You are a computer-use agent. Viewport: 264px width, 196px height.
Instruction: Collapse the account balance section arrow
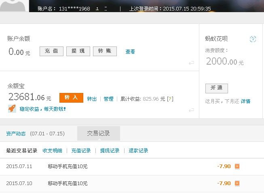pyautogui.click(x=192, y=63)
